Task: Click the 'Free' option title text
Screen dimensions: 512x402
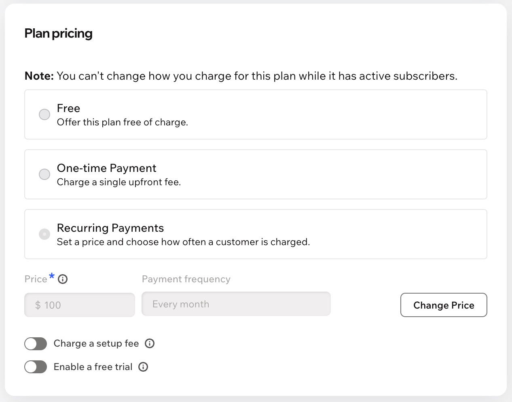Action: [68, 108]
